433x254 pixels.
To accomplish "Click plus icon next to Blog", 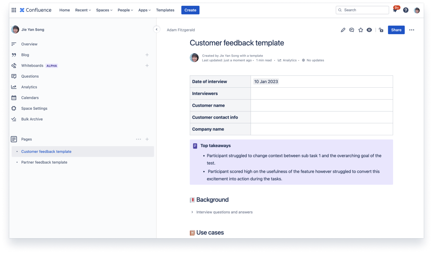I will (147, 55).
